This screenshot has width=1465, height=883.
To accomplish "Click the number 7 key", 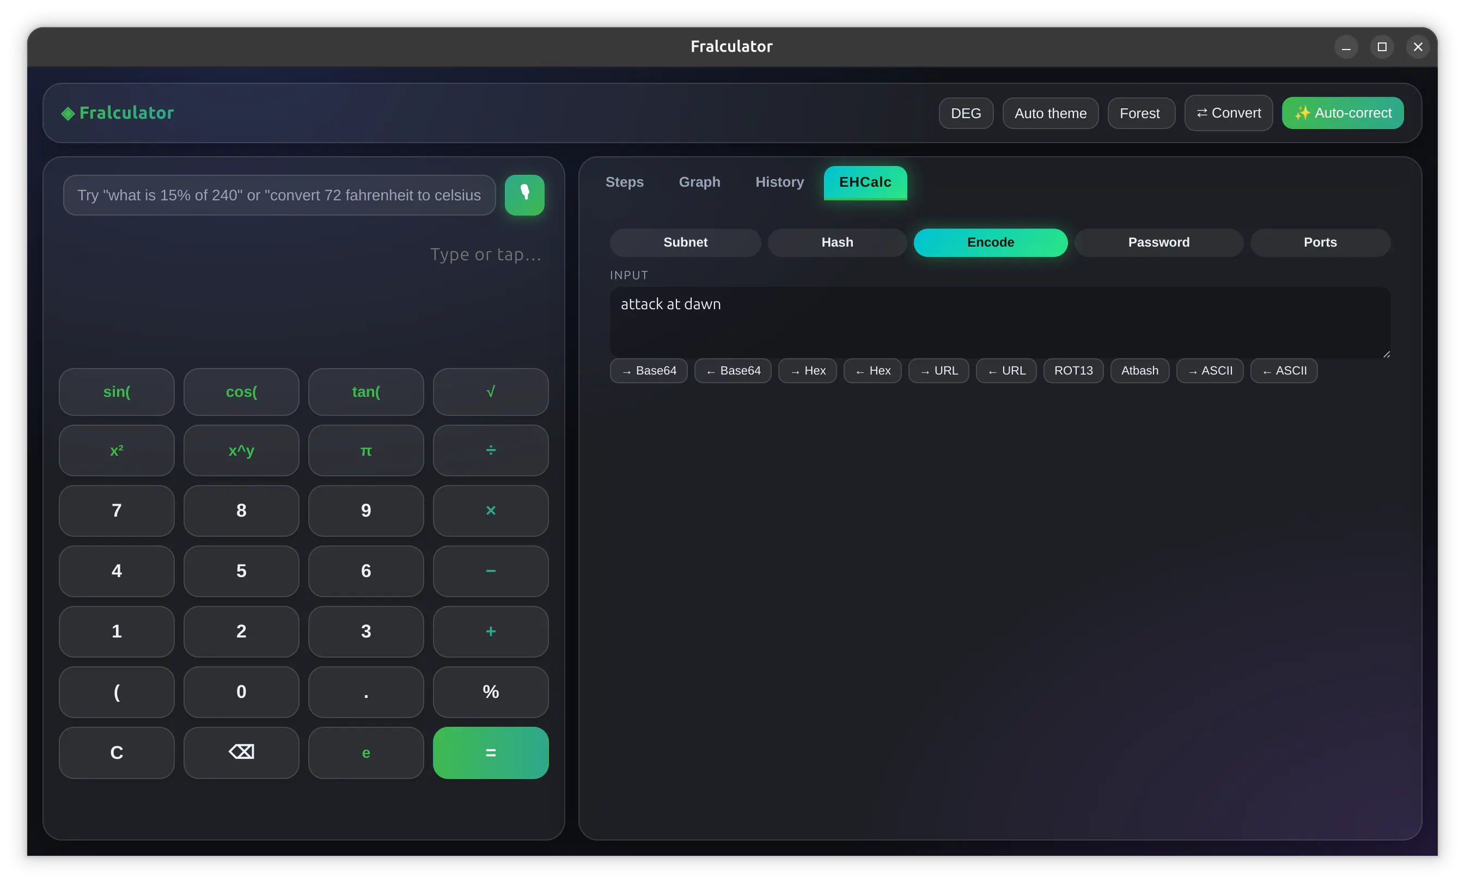I will 117,511.
